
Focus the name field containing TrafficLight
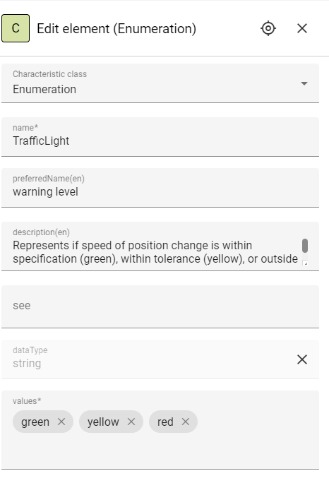pos(160,137)
